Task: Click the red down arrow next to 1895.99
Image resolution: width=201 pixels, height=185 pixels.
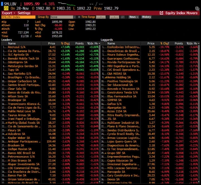Action: coord(21,4)
